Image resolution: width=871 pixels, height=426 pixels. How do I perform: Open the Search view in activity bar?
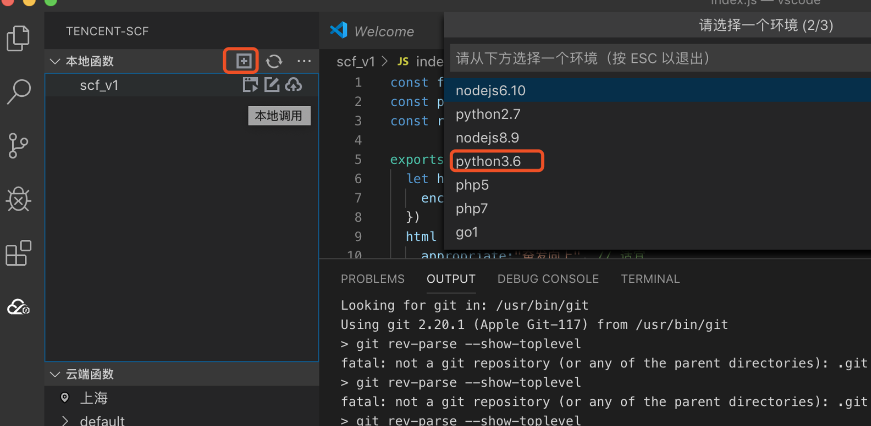pyautogui.click(x=19, y=92)
